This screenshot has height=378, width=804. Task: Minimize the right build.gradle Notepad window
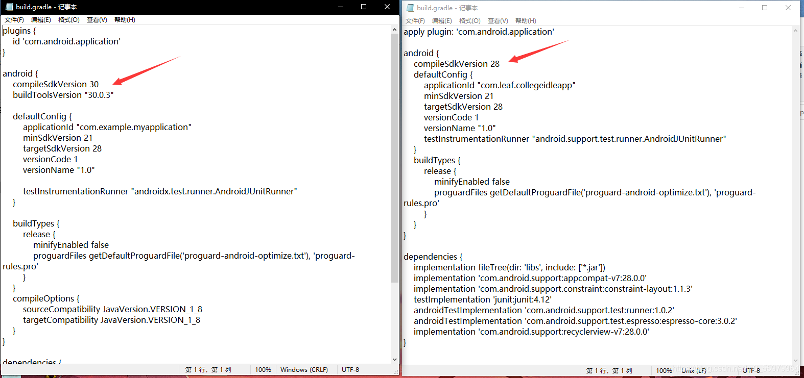(742, 8)
